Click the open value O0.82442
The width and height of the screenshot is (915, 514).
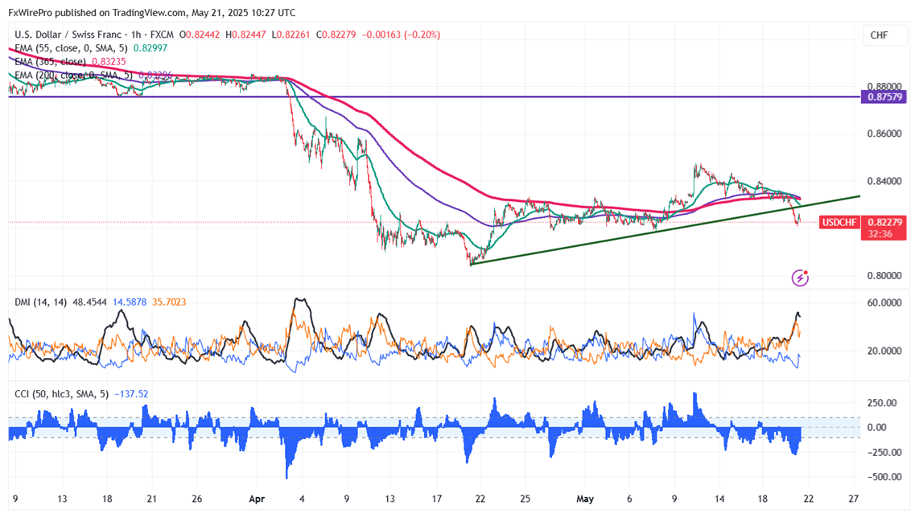coord(200,35)
